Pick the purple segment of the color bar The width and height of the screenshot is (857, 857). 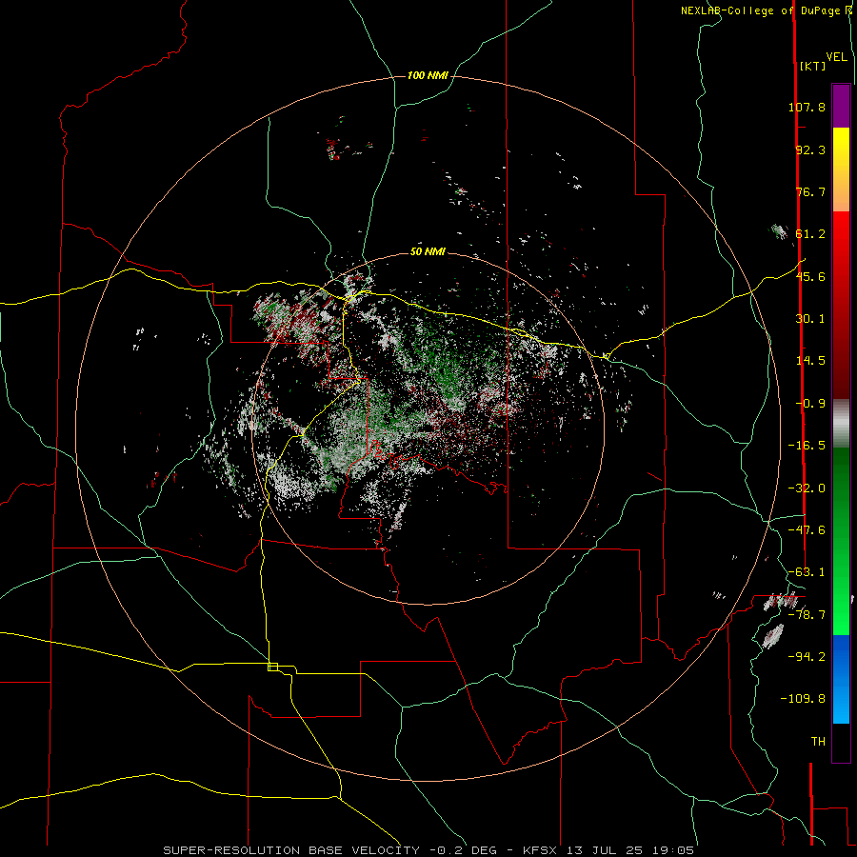pyautogui.click(x=841, y=106)
